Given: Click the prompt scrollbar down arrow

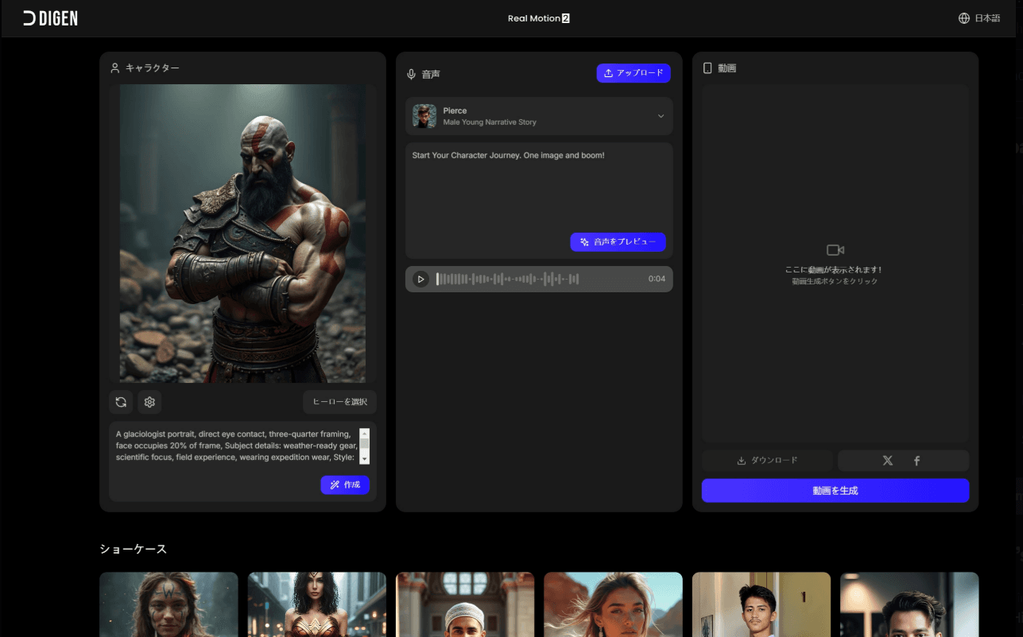Looking at the screenshot, I should point(365,459).
